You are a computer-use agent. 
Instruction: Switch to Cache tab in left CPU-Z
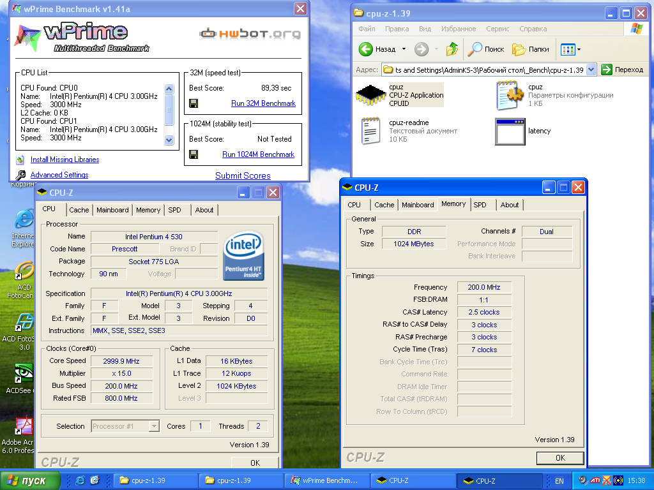[79, 210]
